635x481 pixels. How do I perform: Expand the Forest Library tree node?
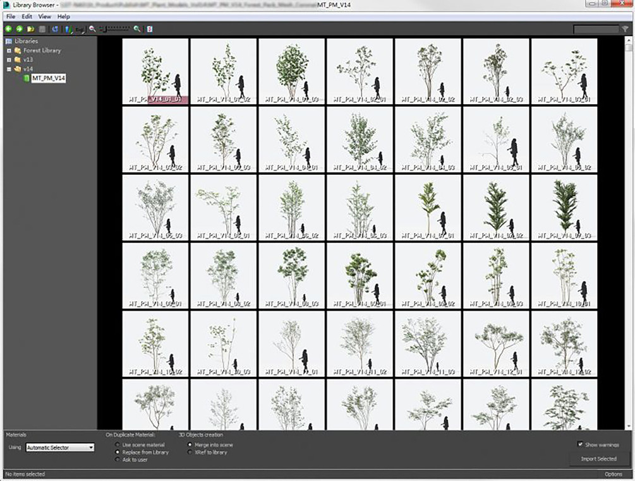pos(9,50)
